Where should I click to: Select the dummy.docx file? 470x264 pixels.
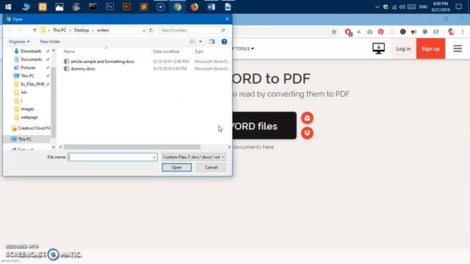click(83, 69)
